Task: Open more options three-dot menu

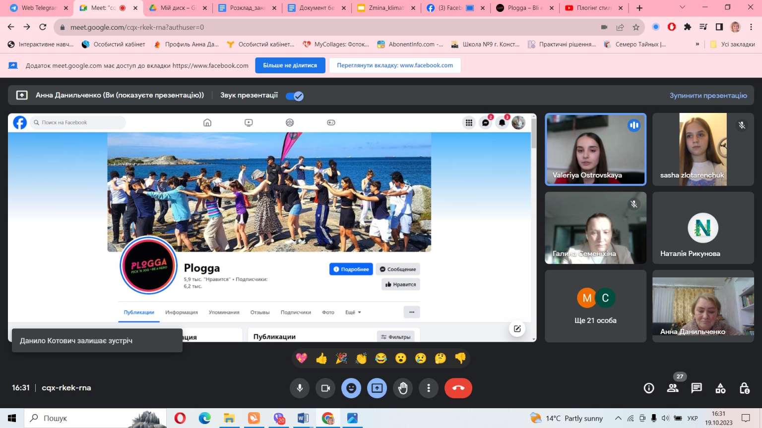Action: tap(429, 388)
